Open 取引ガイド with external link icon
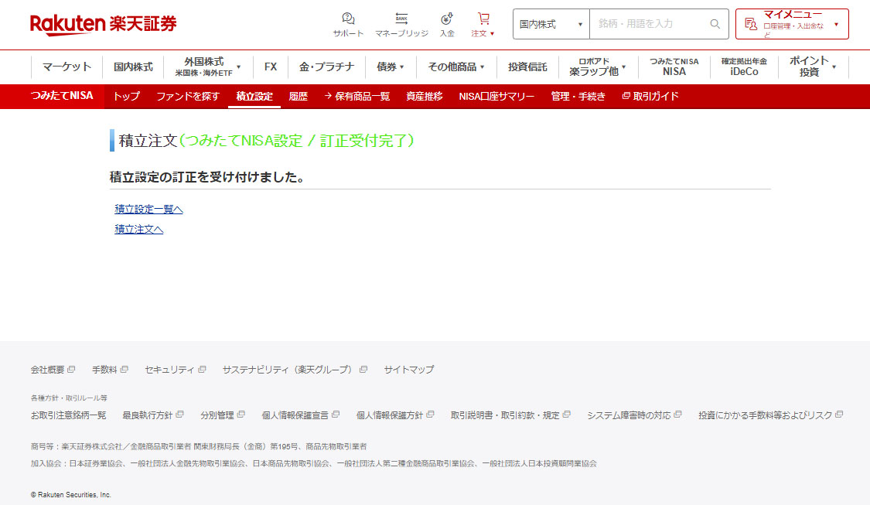870x505 pixels. (650, 97)
